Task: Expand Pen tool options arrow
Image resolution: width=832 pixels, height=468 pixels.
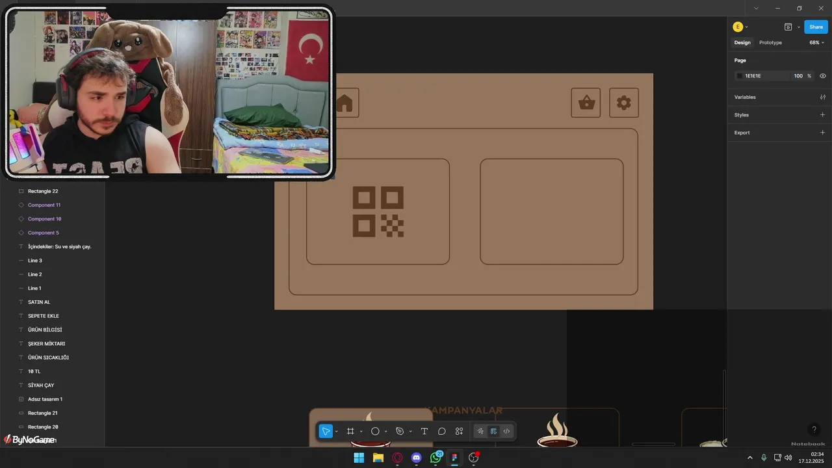Action: coord(410,432)
